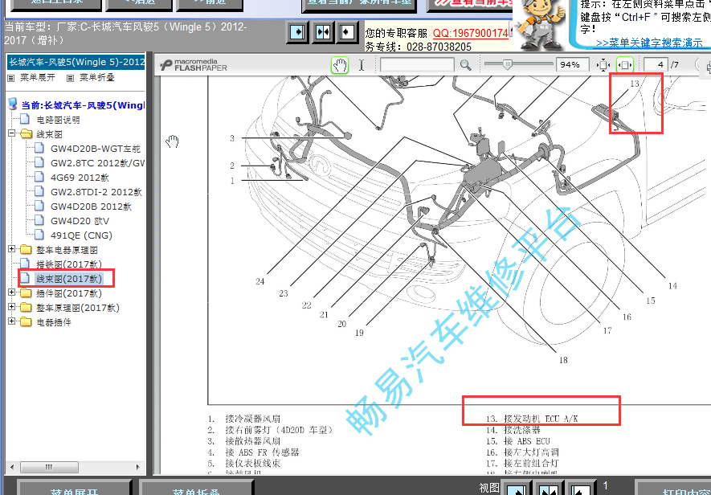Image resolution: width=711 pixels, height=495 pixels.
Task: Click the 94% zoom percentage field
Action: tap(572, 65)
